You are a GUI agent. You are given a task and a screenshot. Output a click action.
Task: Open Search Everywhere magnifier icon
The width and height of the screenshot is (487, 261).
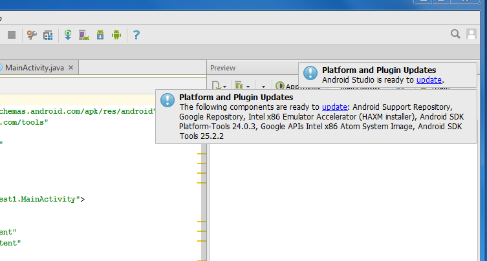[x=455, y=34]
